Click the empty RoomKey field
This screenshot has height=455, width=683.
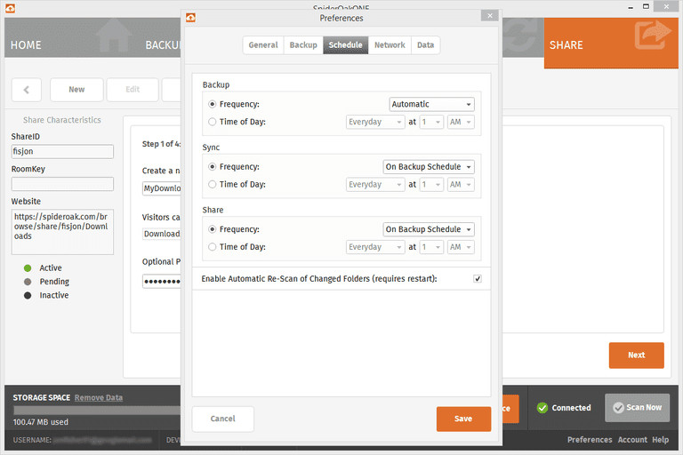tap(62, 184)
